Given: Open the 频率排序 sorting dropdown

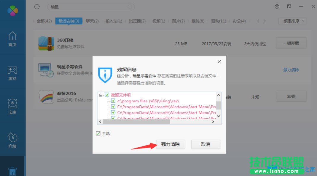Looking at the screenshot, I should 292,21.
